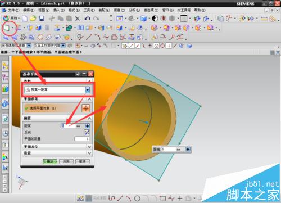Open the top navigator tab in the left resource bar

click(5, 66)
